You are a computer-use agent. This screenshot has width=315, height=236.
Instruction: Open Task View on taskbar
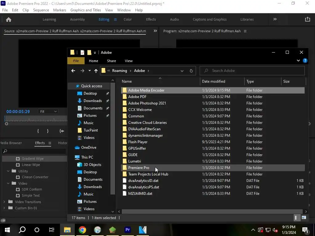point(52,230)
